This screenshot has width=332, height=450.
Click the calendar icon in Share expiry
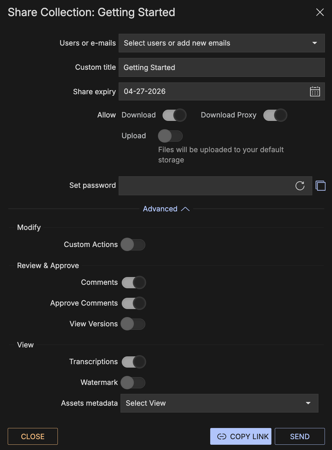tap(315, 91)
